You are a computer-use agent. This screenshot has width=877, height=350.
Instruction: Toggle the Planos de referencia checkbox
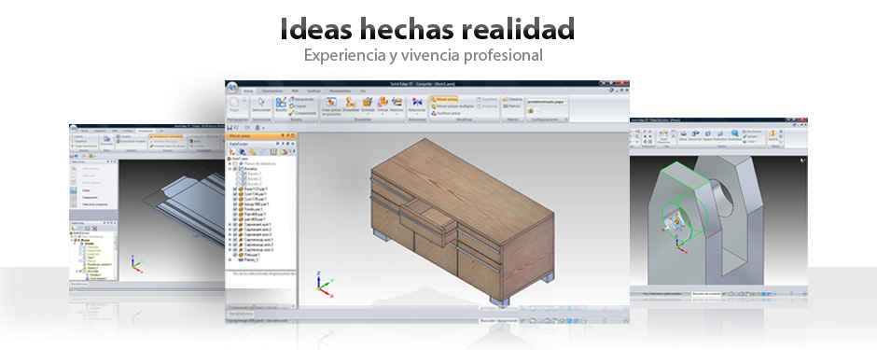click(235, 163)
